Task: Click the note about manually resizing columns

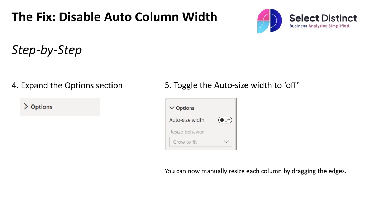Action: click(255, 171)
